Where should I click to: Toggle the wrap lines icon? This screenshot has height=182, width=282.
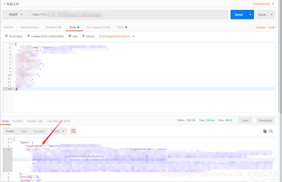pos(73,131)
